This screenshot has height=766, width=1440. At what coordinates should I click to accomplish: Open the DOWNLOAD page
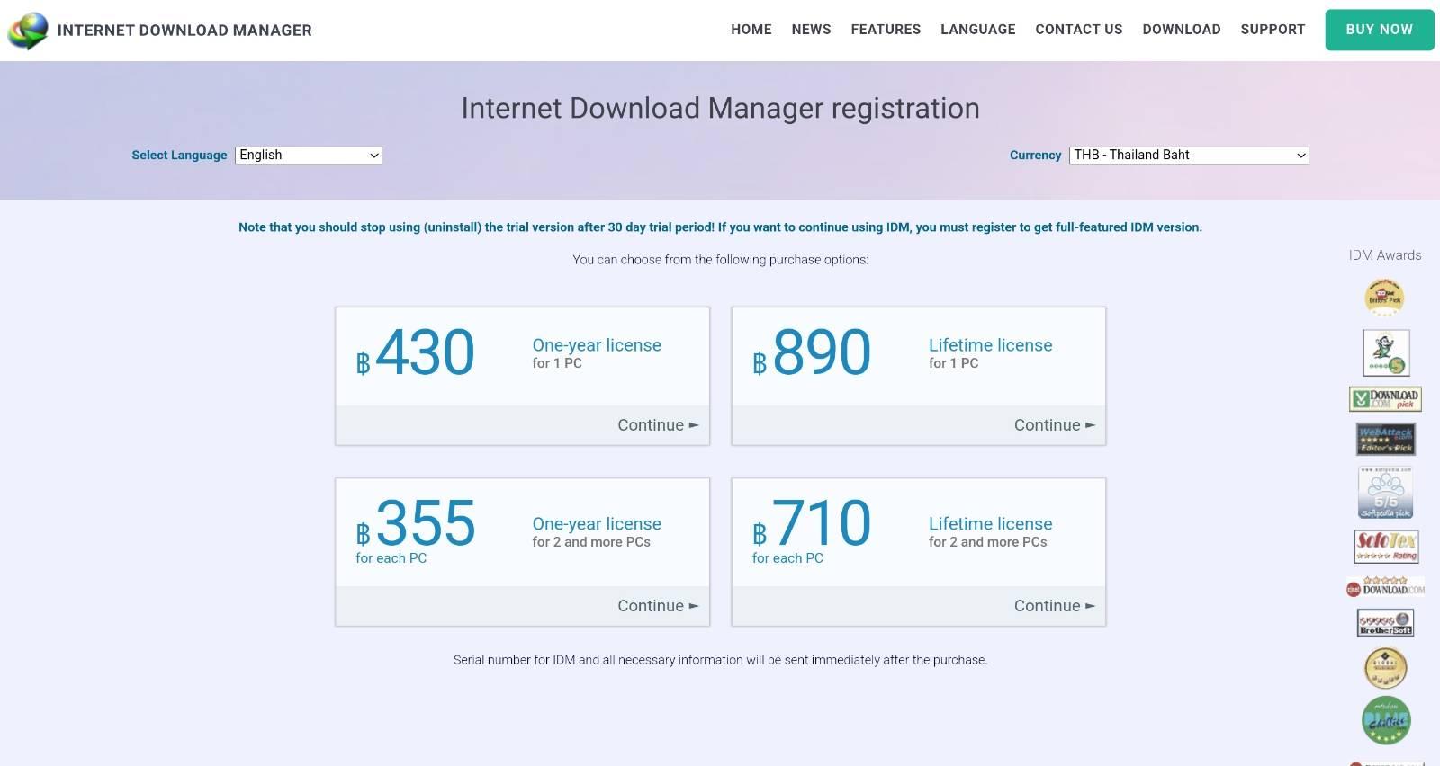point(1182,30)
